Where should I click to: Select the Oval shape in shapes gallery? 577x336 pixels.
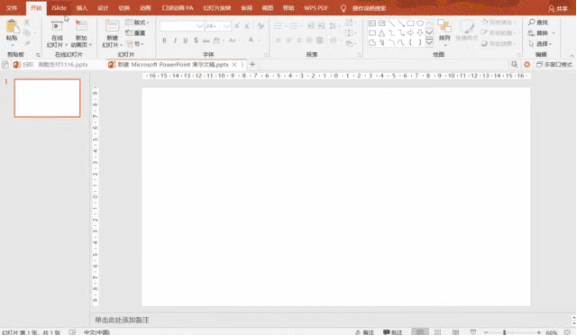click(x=420, y=23)
